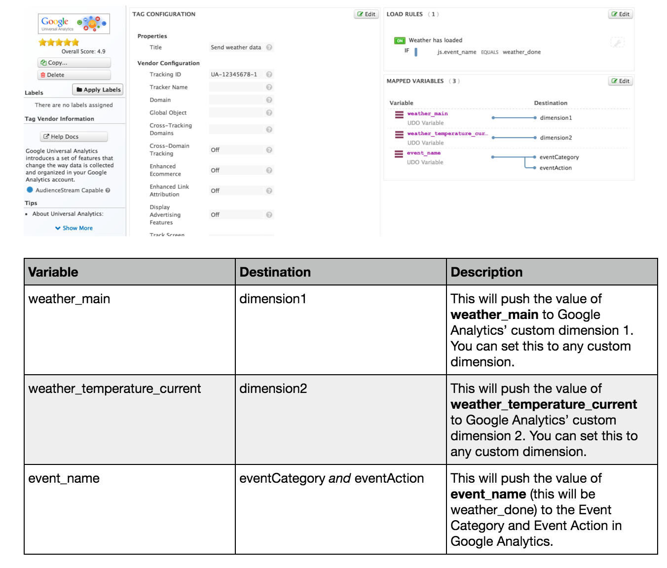
Task: Open the Copy... button menu
Action: click(x=74, y=63)
